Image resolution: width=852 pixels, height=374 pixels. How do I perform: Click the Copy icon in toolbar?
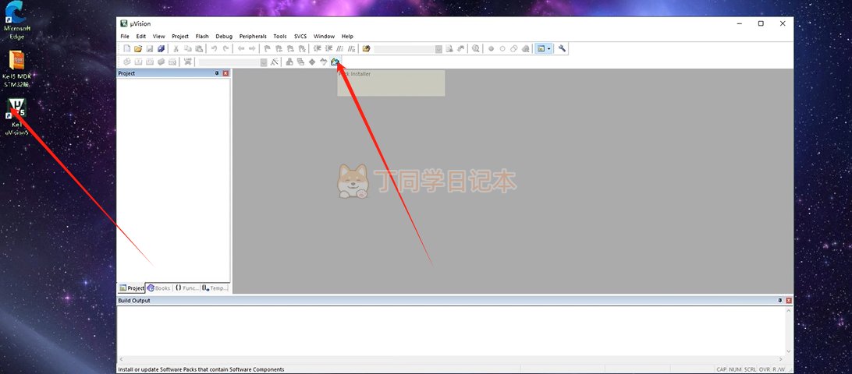[x=187, y=48]
